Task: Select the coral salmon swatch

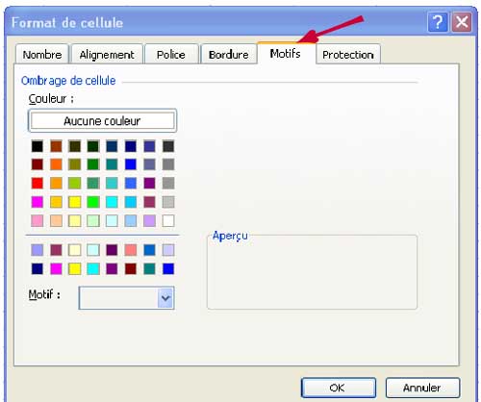Action: pos(131,250)
